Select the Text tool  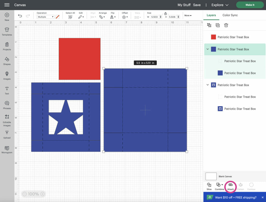click(7, 90)
